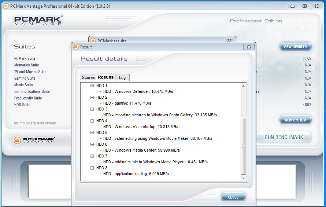Click RIGHT CLICK FOR MORE OPTIONS text
This screenshot has width=326, height=207.
35,123
